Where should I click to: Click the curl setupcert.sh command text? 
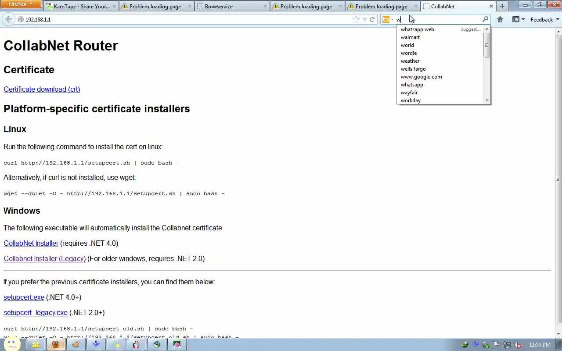(91, 163)
